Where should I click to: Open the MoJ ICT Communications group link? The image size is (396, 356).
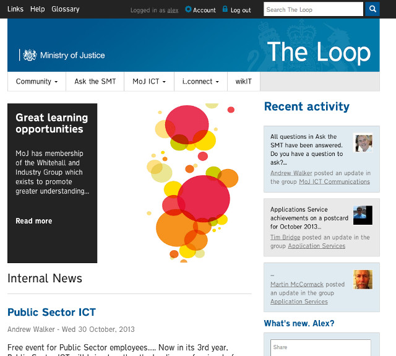click(334, 181)
